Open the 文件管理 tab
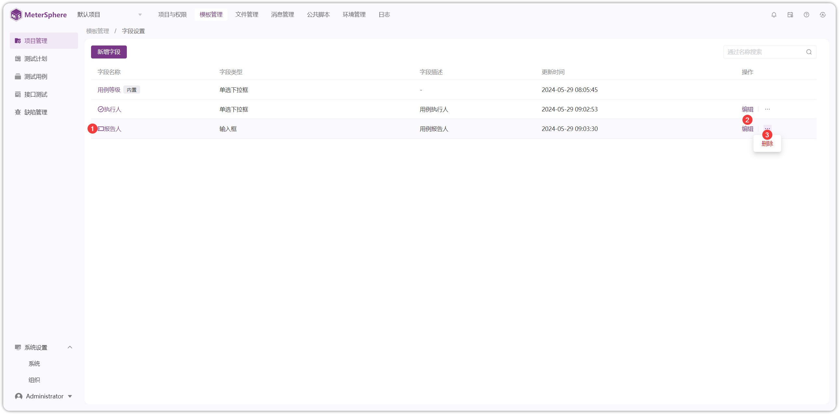 click(x=247, y=15)
